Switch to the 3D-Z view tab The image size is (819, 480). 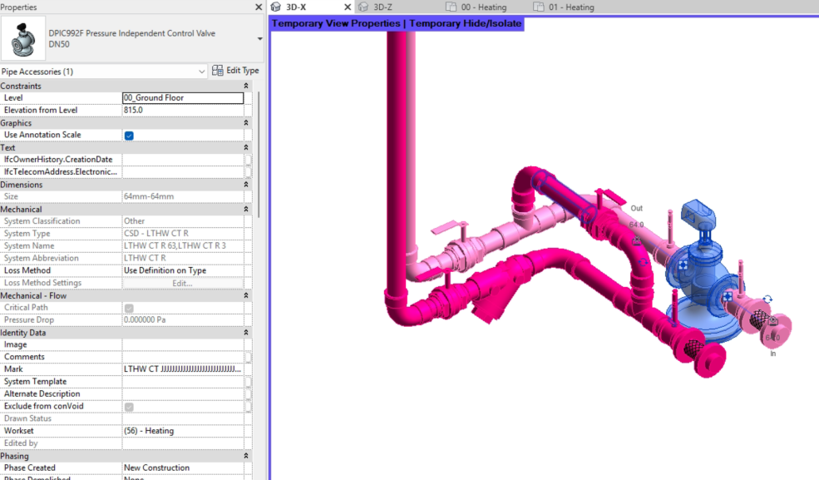click(382, 7)
